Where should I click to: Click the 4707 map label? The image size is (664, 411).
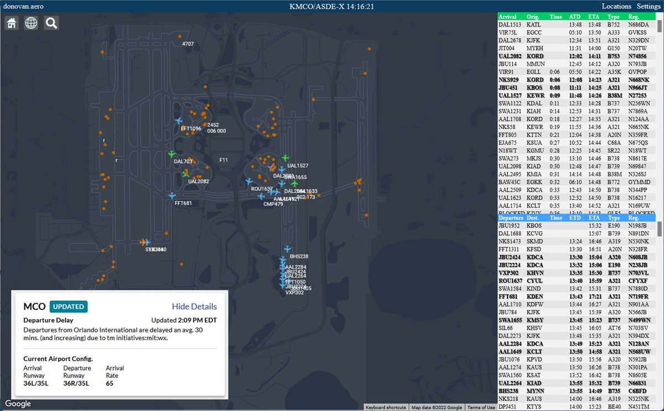188,44
